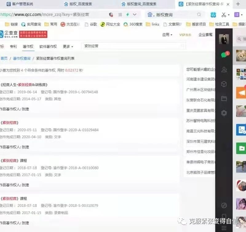246x232 pixels.
Task: Open the blue document icon chat entry
Action: click(241, 130)
